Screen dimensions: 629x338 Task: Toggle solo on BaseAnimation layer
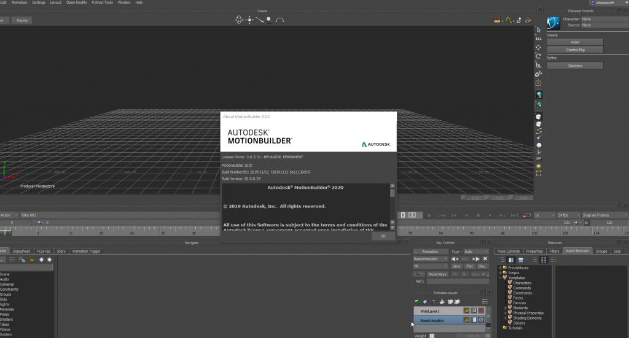[474, 320]
